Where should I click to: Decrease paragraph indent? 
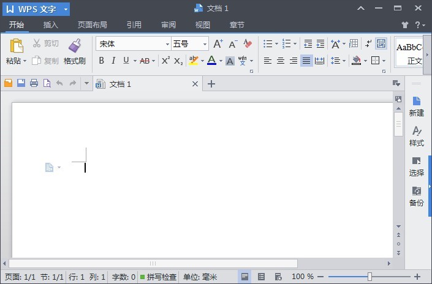308,43
